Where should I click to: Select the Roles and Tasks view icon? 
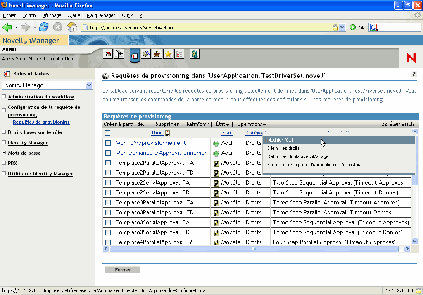(x=135, y=55)
